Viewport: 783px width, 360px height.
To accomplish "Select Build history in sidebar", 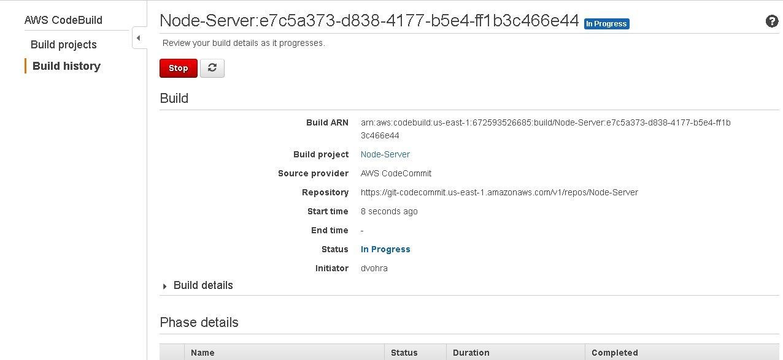I will click(x=66, y=66).
